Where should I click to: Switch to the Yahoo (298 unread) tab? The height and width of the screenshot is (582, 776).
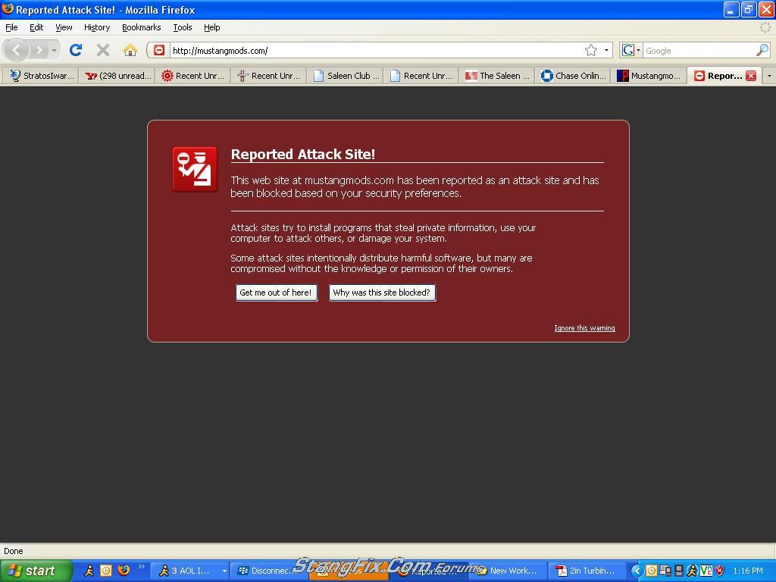click(x=117, y=76)
